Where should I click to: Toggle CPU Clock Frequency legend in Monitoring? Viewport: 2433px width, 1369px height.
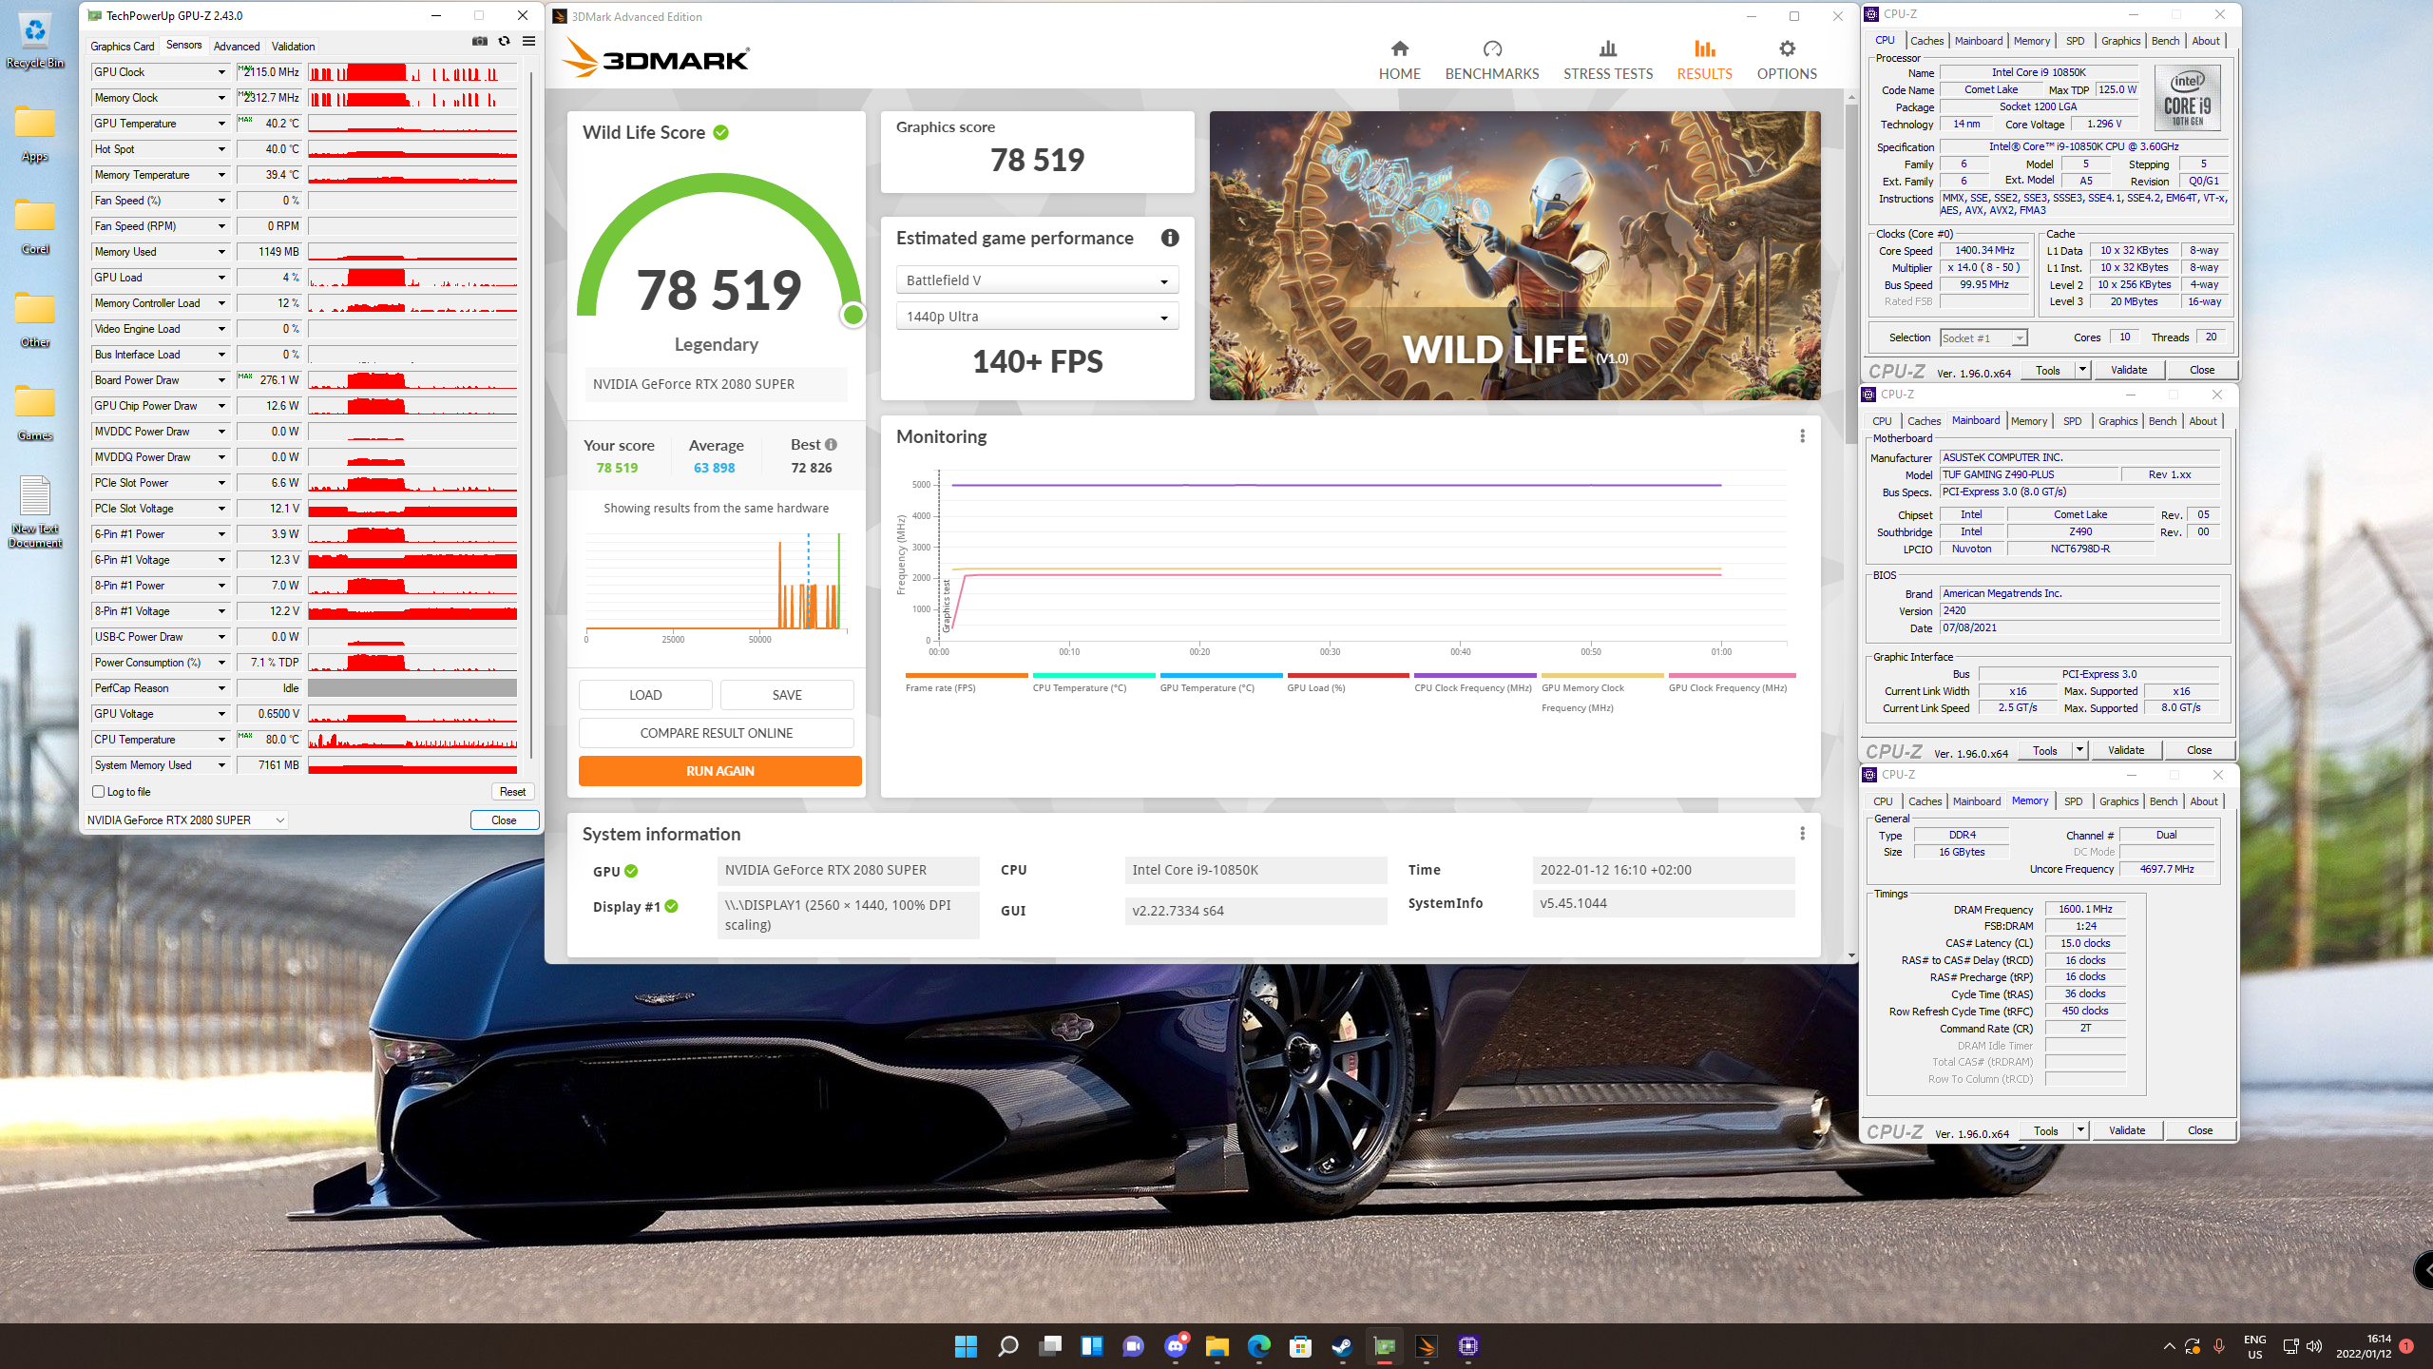[x=1475, y=683]
